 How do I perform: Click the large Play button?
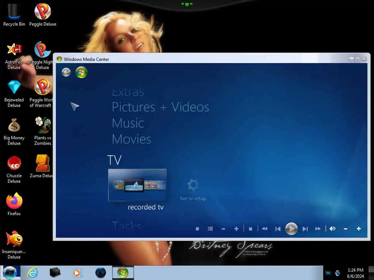291,229
